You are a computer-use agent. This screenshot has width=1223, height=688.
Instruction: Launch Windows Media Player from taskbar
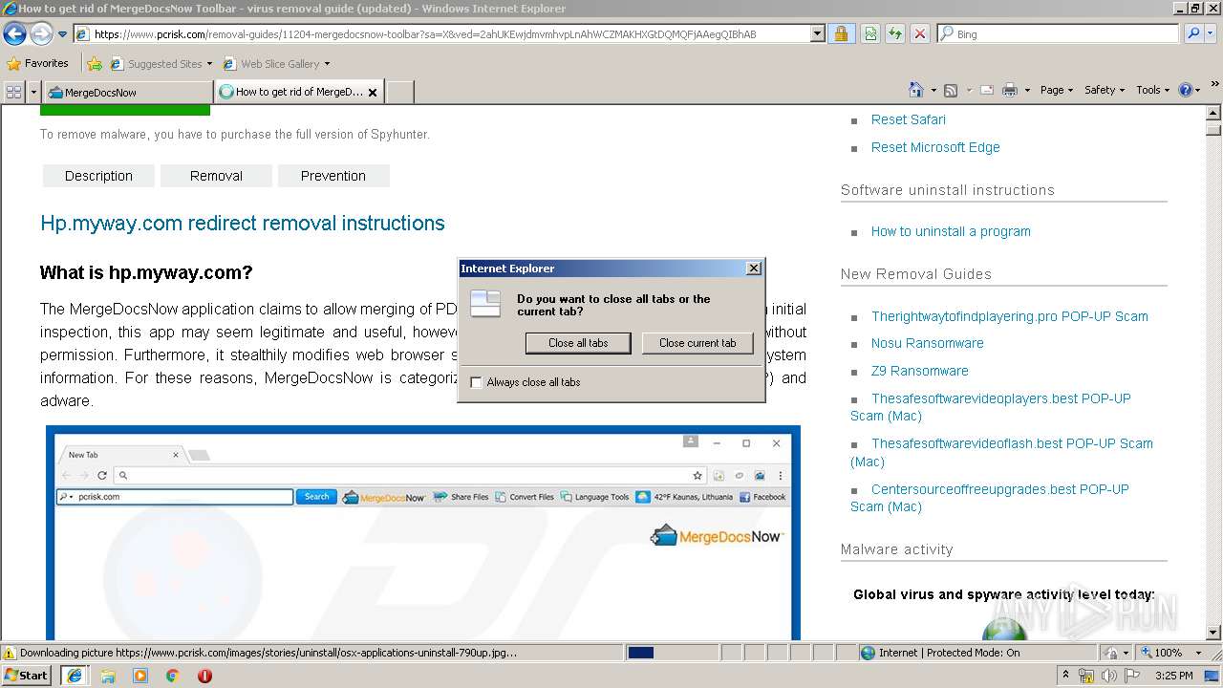point(140,676)
